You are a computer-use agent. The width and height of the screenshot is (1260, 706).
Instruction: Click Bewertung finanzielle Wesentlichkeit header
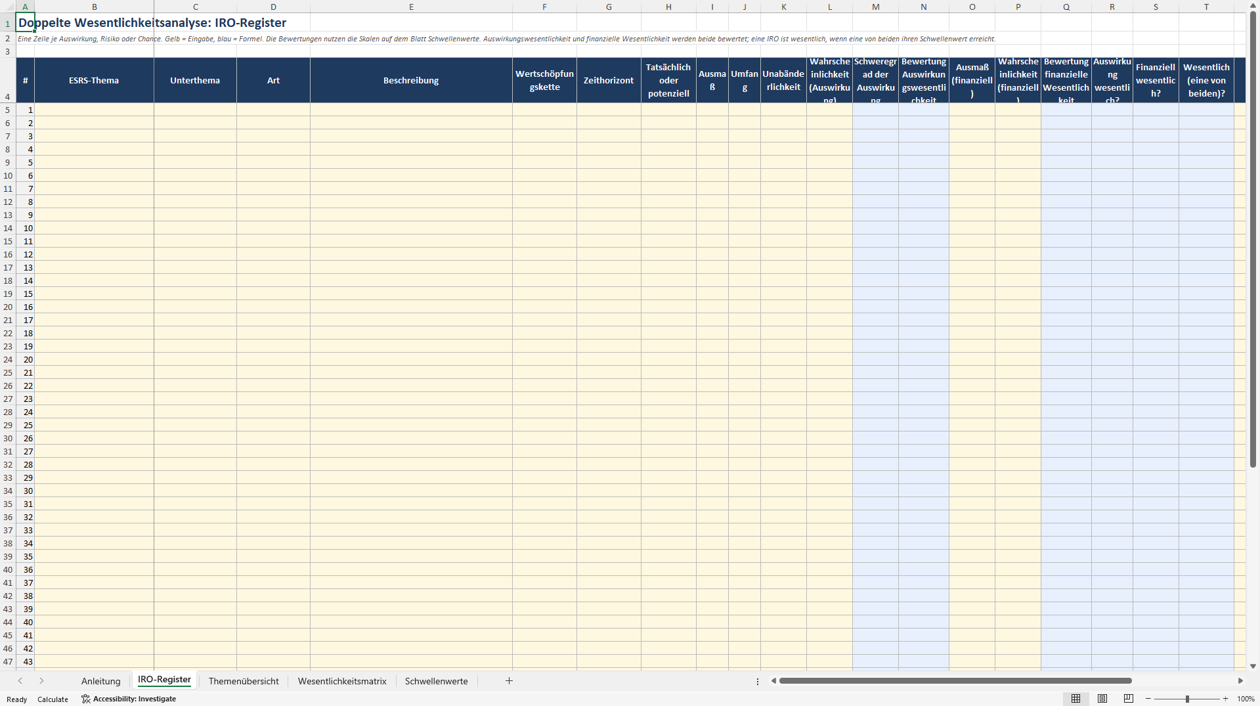(1066, 80)
